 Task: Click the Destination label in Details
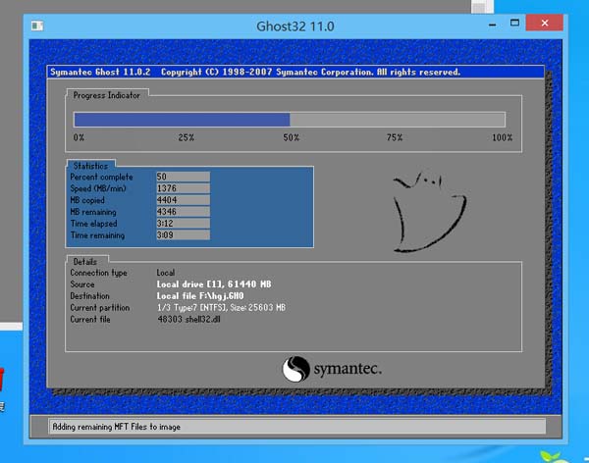(89, 296)
